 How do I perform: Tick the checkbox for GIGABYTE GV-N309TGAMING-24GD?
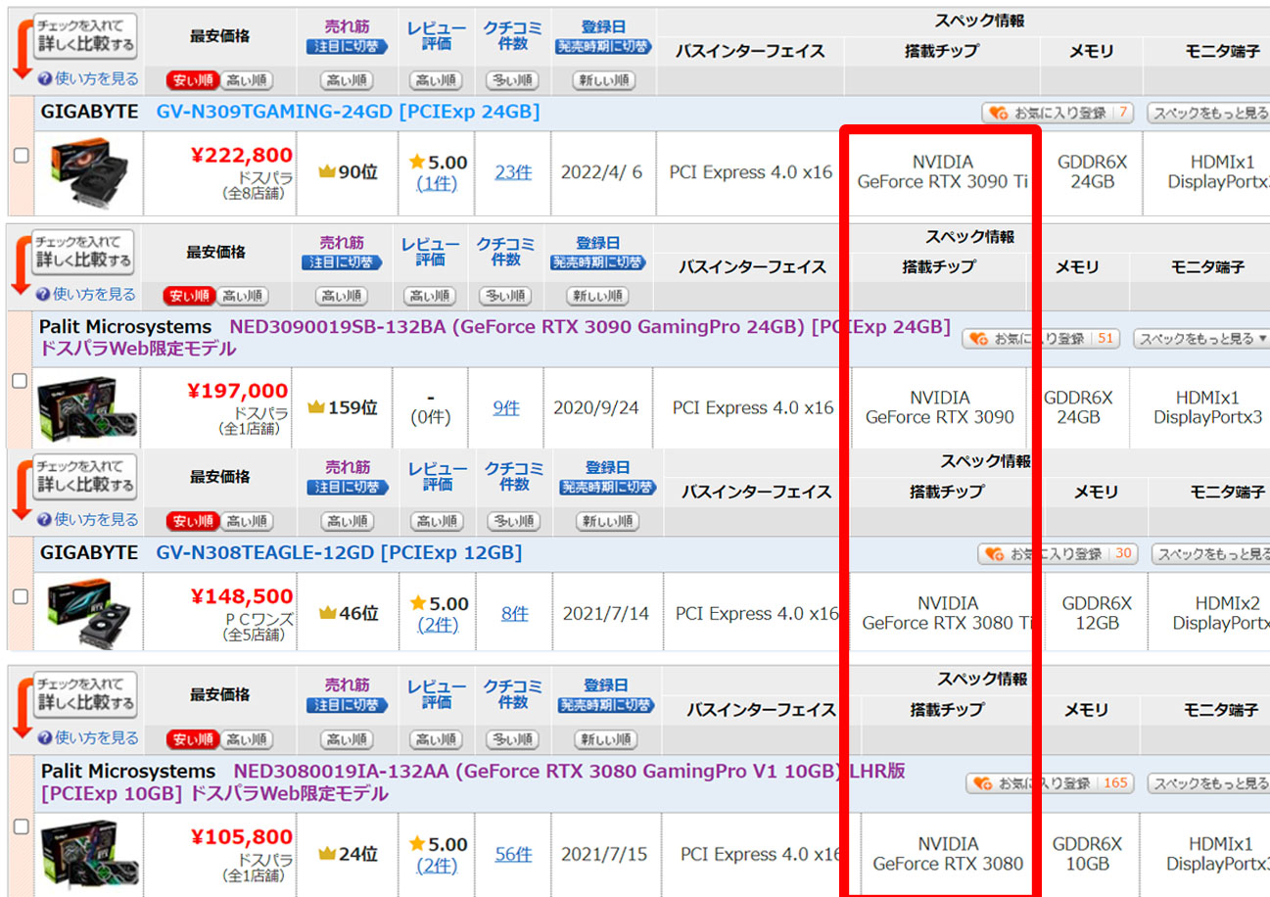[x=22, y=155]
